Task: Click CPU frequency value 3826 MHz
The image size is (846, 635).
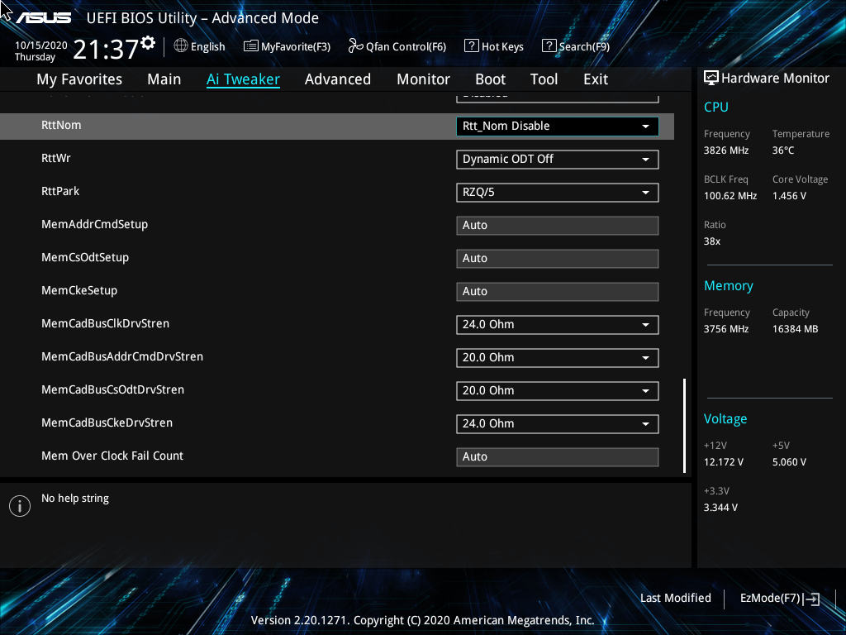Action: tap(726, 150)
